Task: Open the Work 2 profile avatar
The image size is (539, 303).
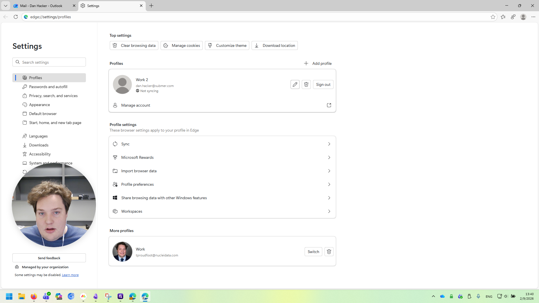Action: tap(122, 84)
